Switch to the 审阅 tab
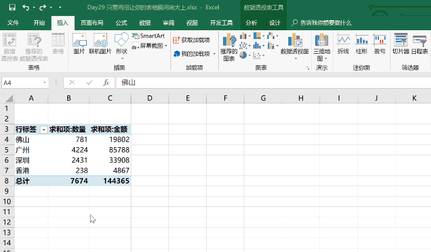The height and width of the screenshot is (252, 431). pyautogui.click(x=168, y=23)
